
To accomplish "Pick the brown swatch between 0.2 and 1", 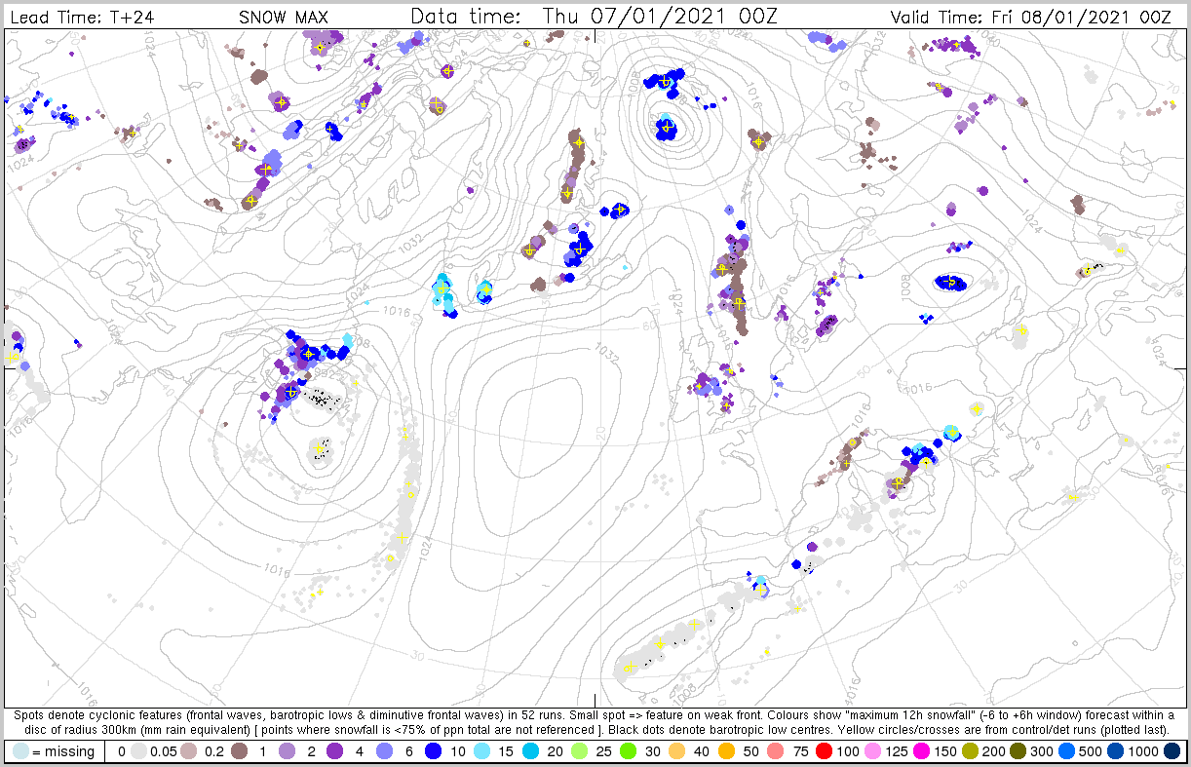I will [x=239, y=750].
